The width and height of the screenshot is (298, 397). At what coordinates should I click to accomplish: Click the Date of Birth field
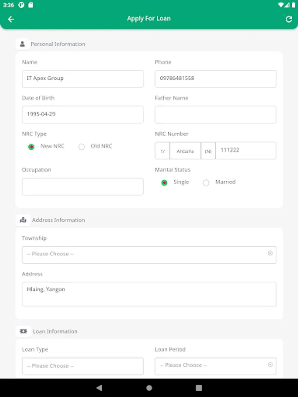pyautogui.click(x=83, y=115)
